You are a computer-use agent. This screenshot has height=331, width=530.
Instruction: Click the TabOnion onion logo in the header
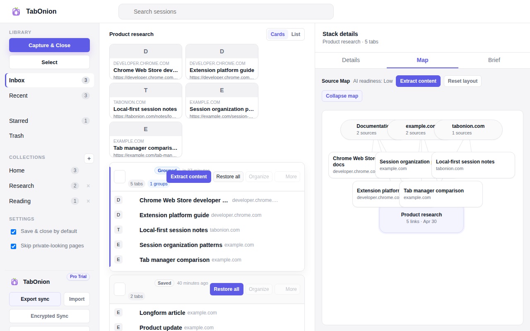pos(16,11)
